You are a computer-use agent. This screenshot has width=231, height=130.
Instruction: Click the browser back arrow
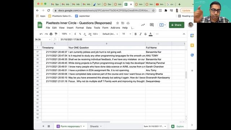click(38, 10)
